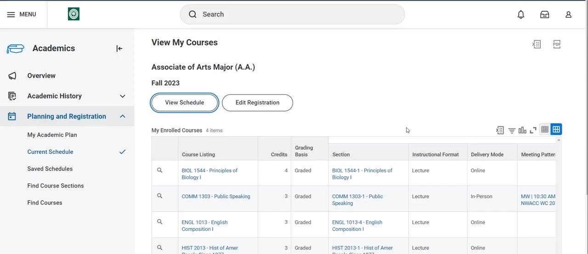
Task: Collapse the Academics side panel
Action: pos(119,49)
